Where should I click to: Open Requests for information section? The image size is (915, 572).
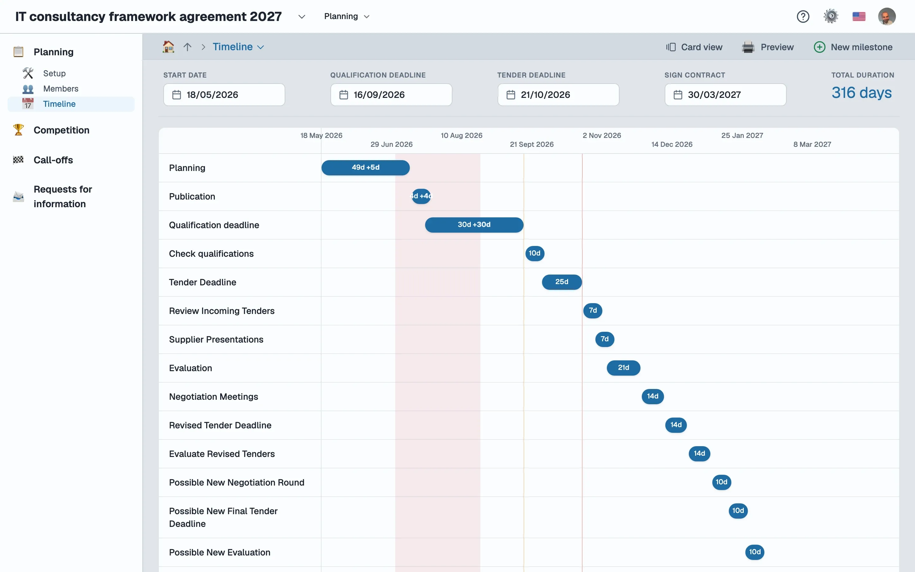coord(62,196)
